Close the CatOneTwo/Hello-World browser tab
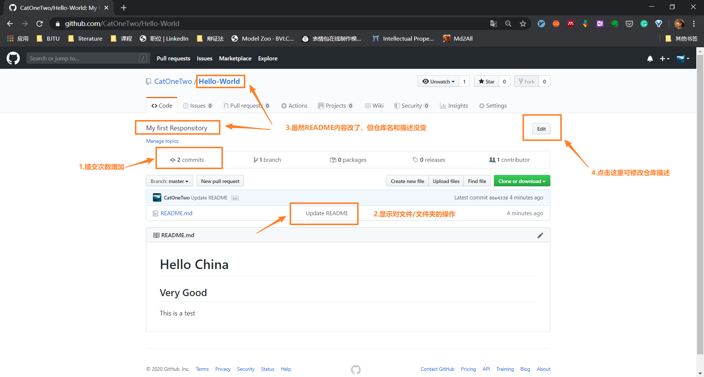 [106, 8]
